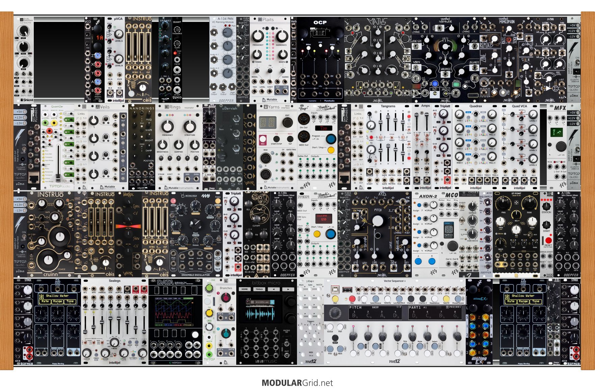The image size is (595, 390).
Task: Select the Morphagene module
Action: (445, 60)
